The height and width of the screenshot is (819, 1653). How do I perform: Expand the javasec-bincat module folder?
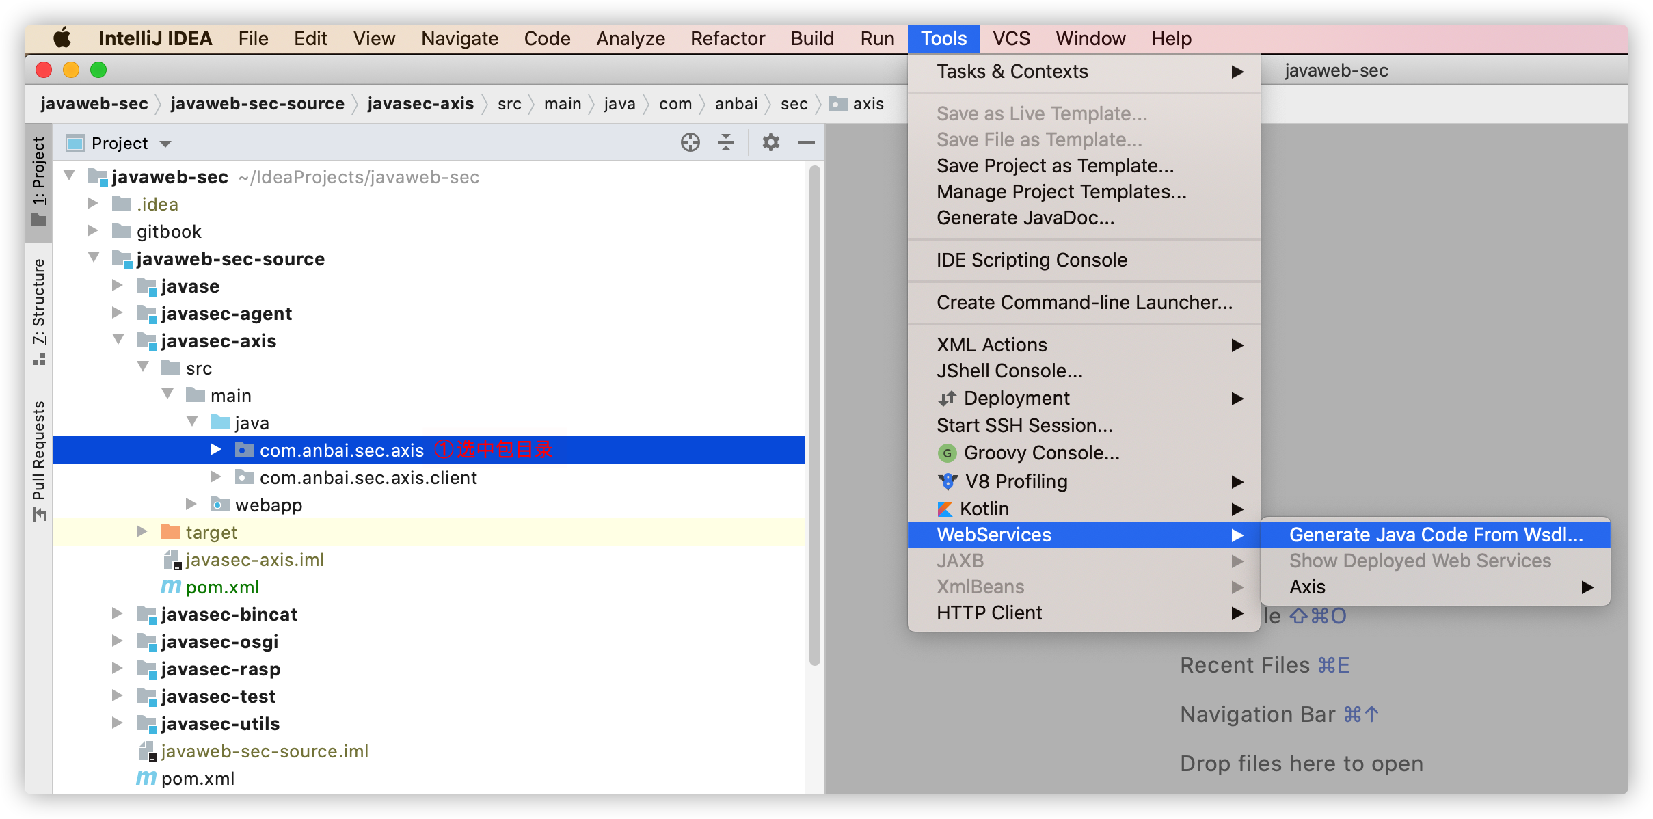point(118,614)
